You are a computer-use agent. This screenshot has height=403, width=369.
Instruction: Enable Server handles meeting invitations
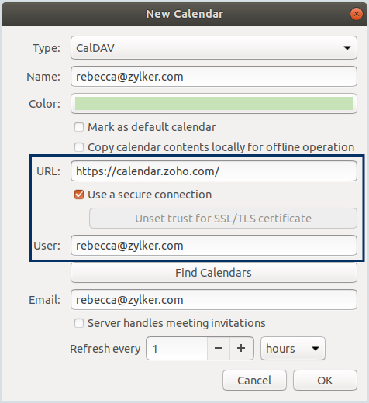pyautogui.click(x=79, y=323)
